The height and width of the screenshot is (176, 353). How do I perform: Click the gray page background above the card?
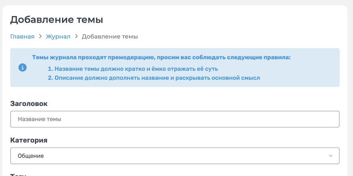point(176,2)
